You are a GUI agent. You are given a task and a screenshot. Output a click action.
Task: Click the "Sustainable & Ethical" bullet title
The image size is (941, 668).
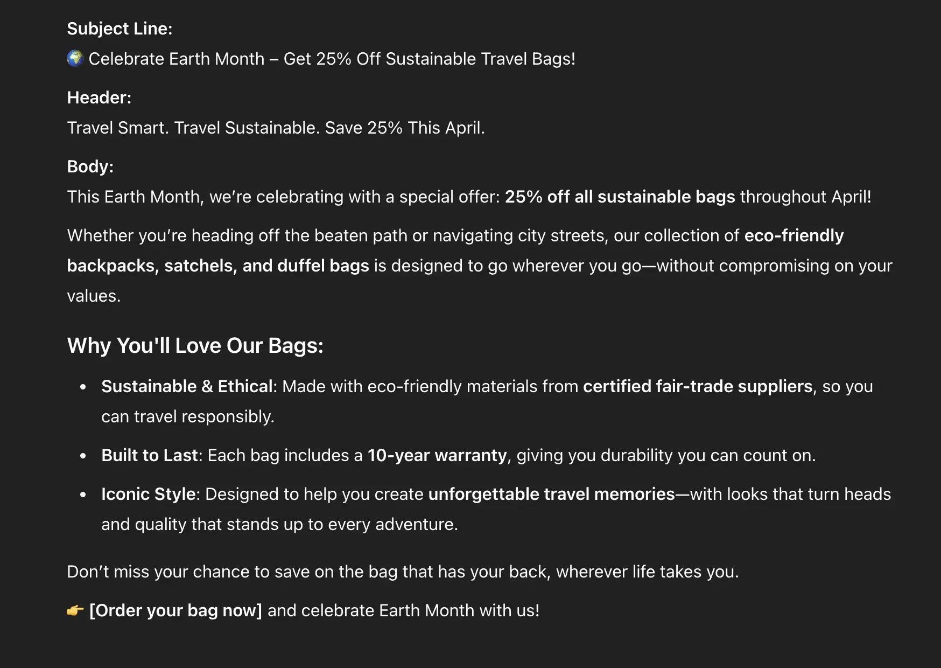(187, 386)
